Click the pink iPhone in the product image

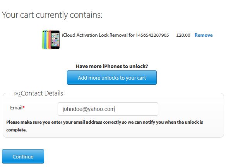[x=50, y=40]
